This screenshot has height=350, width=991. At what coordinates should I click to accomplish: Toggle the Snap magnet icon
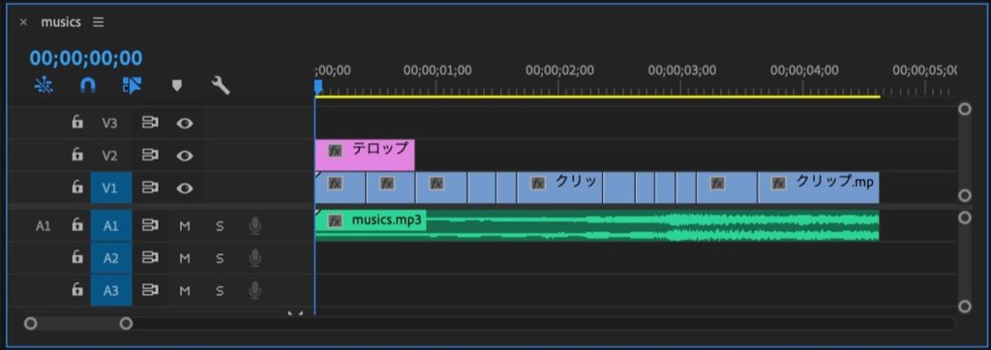88,85
